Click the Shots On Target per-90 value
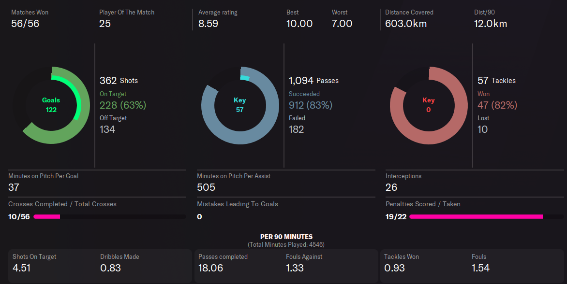 pos(21,268)
